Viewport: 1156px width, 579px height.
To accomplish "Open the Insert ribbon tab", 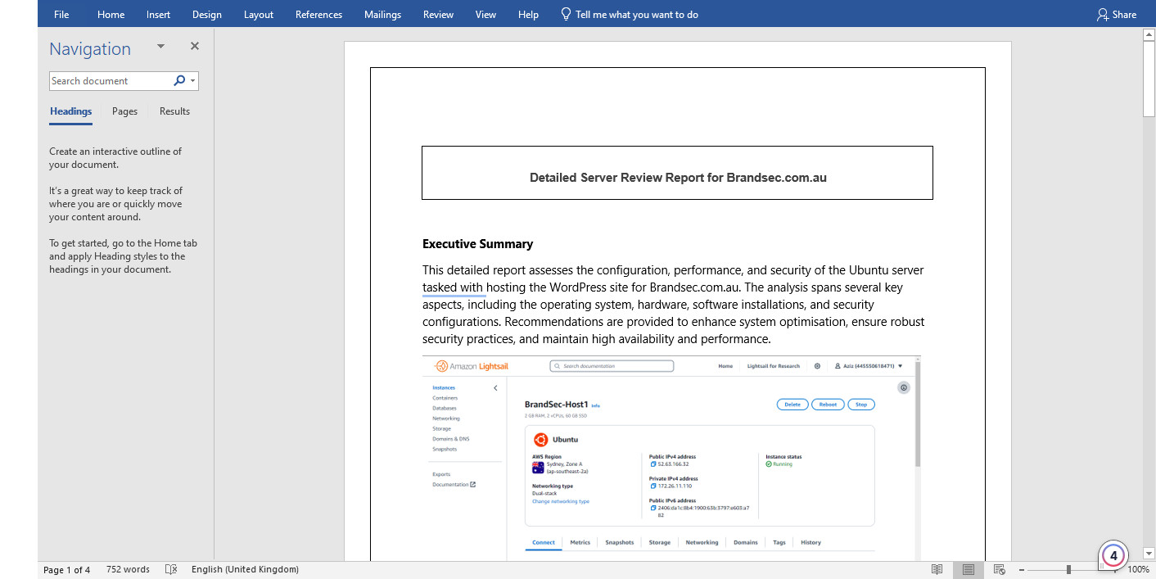I will [x=158, y=14].
